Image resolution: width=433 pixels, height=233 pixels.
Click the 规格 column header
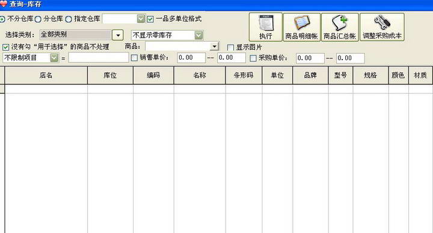click(x=370, y=75)
